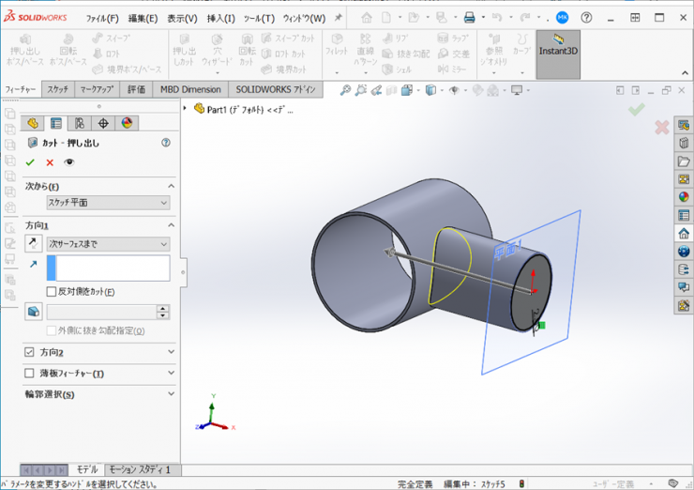Screen dimensions: 694x490
Task: Open the File Explorer folder in task pane
Action: (684, 161)
